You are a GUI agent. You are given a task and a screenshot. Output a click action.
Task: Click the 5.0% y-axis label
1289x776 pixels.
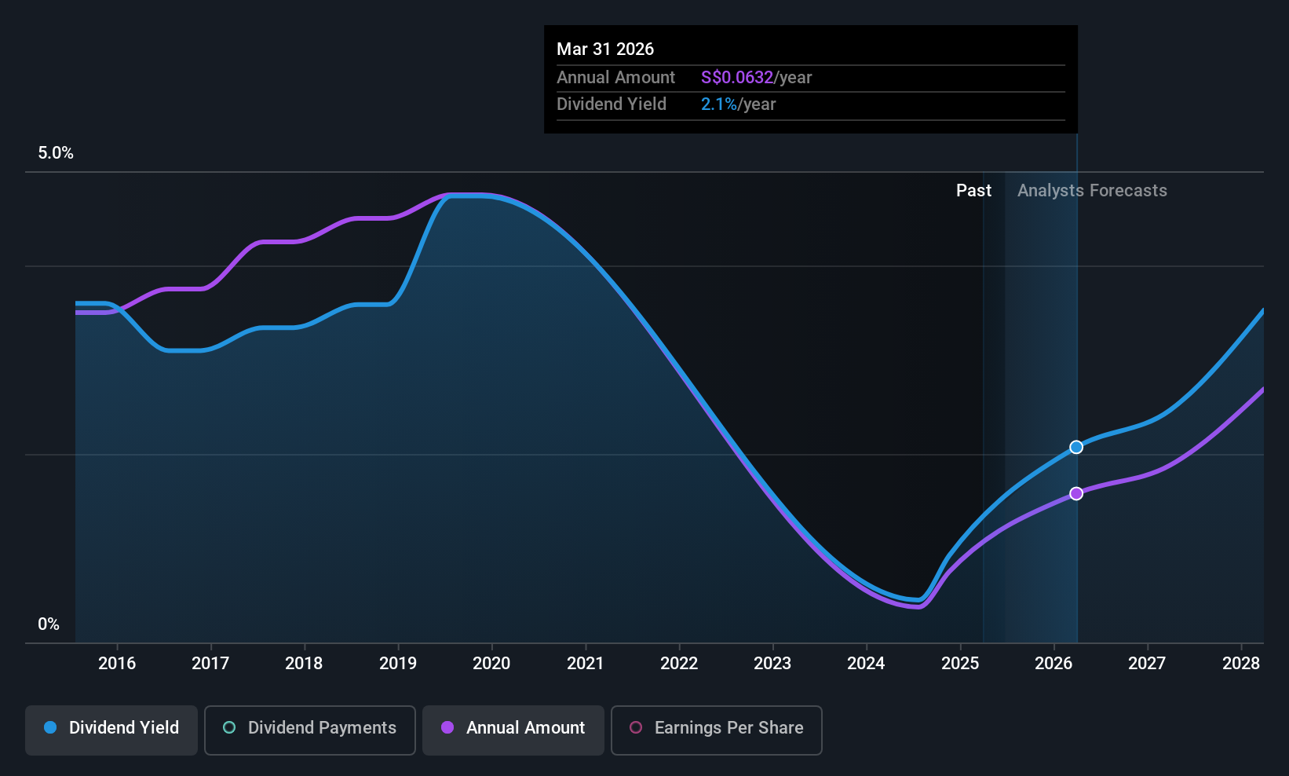pyautogui.click(x=56, y=153)
